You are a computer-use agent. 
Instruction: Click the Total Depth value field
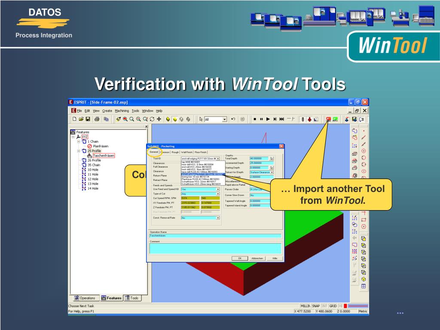(x=259, y=159)
